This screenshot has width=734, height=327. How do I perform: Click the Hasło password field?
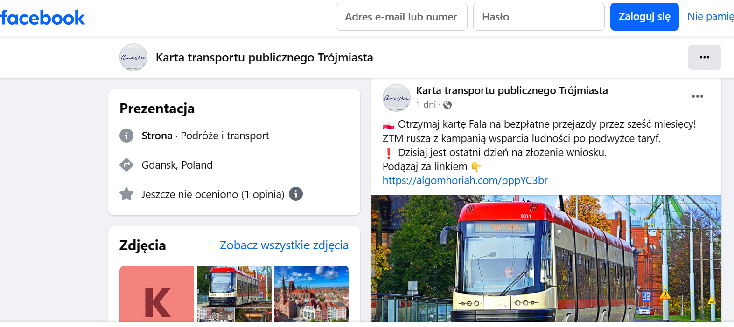pyautogui.click(x=538, y=16)
